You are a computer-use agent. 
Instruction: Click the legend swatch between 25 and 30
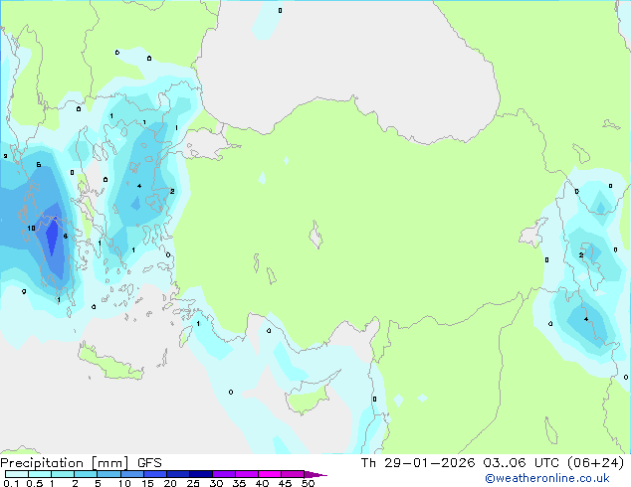201,474
